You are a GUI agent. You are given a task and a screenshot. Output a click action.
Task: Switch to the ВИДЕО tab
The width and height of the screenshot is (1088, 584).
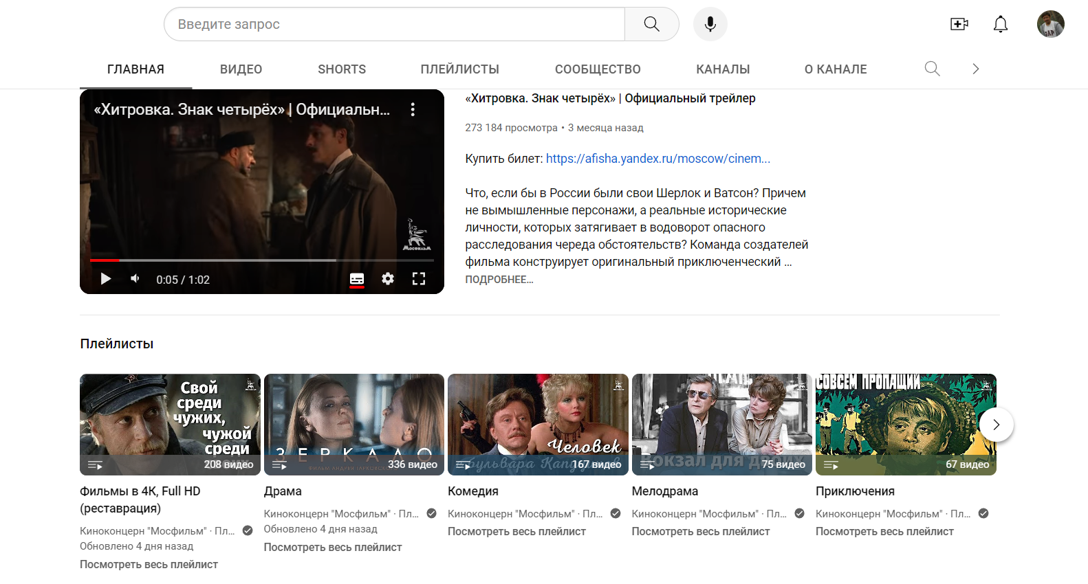click(x=241, y=69)
